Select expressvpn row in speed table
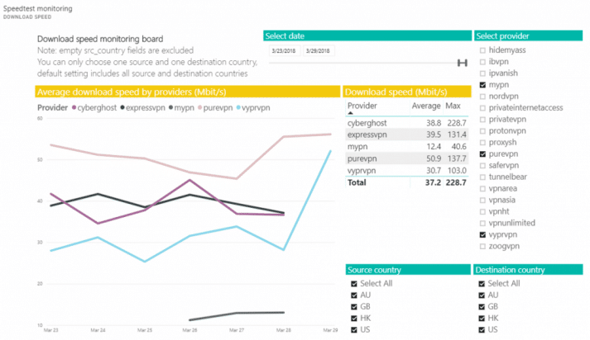The height and width of the screenshot is (340, 590). (x=407, y=135)
